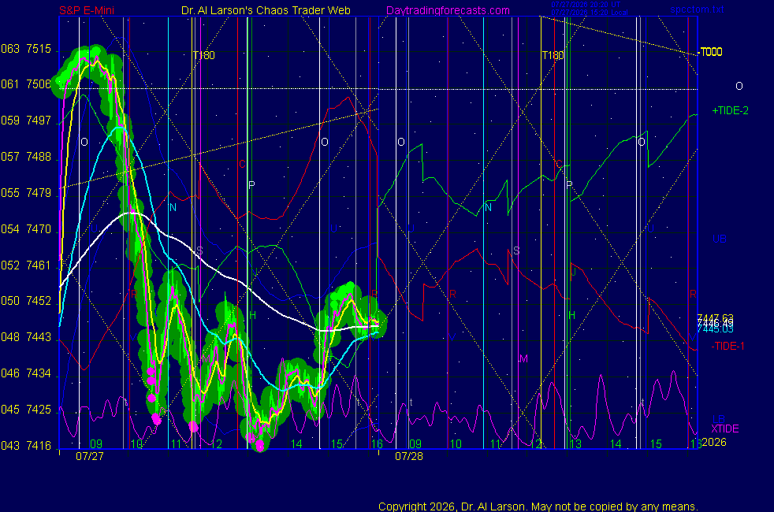Click the '055 7479' price axis label
The height and width of the screenshot is (512, 774).
(x=26, y=193)
